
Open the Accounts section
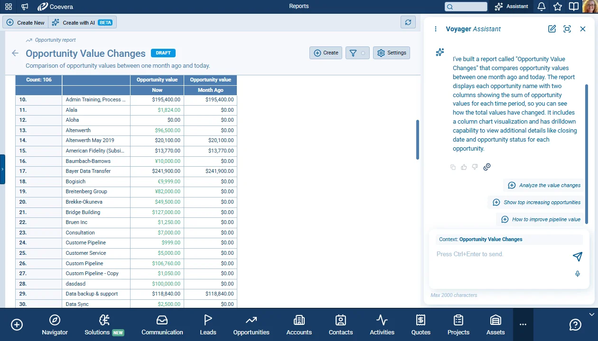pyautogui.click(x=299, y=325)
